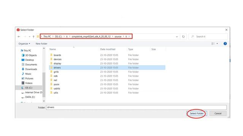The height and width of the screenshot is (136, 243).
Task: Click the forward navigation arrow
Action: (x=25, y=37)
